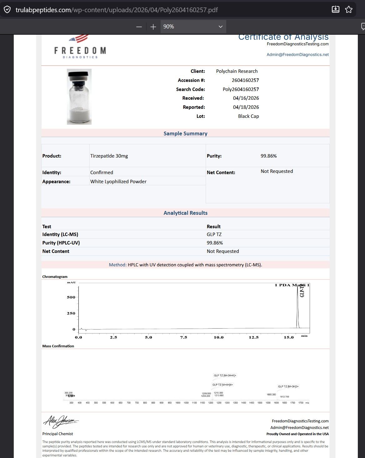Expand zoom options with the chevron arrow
Image resolution: width=365 pixels, height=458 pixels.
tap(221, 27)
